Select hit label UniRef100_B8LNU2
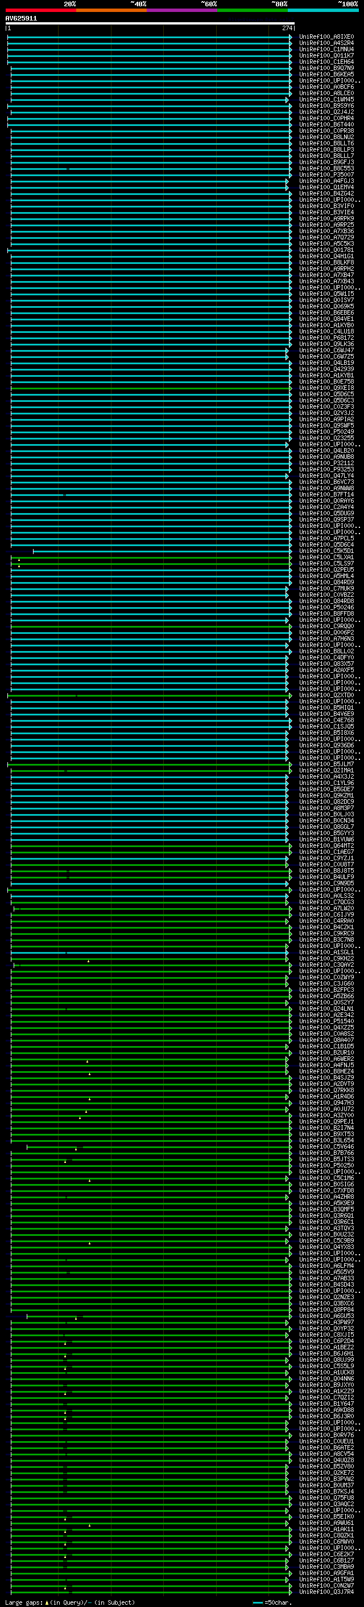Viewport: 364px width, 1607px height. [326, 137]
